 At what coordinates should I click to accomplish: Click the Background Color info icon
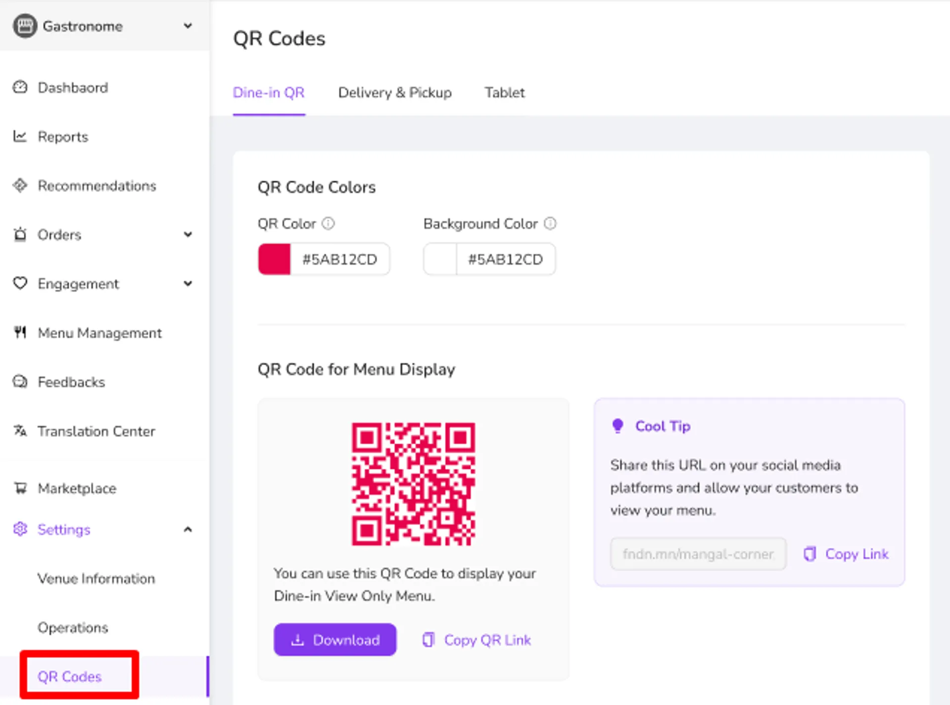point(550,224)
